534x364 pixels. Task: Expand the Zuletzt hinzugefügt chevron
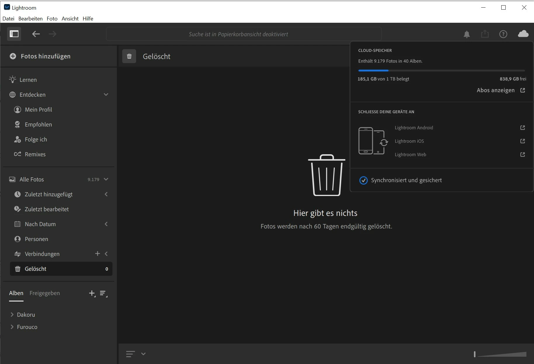106,194
